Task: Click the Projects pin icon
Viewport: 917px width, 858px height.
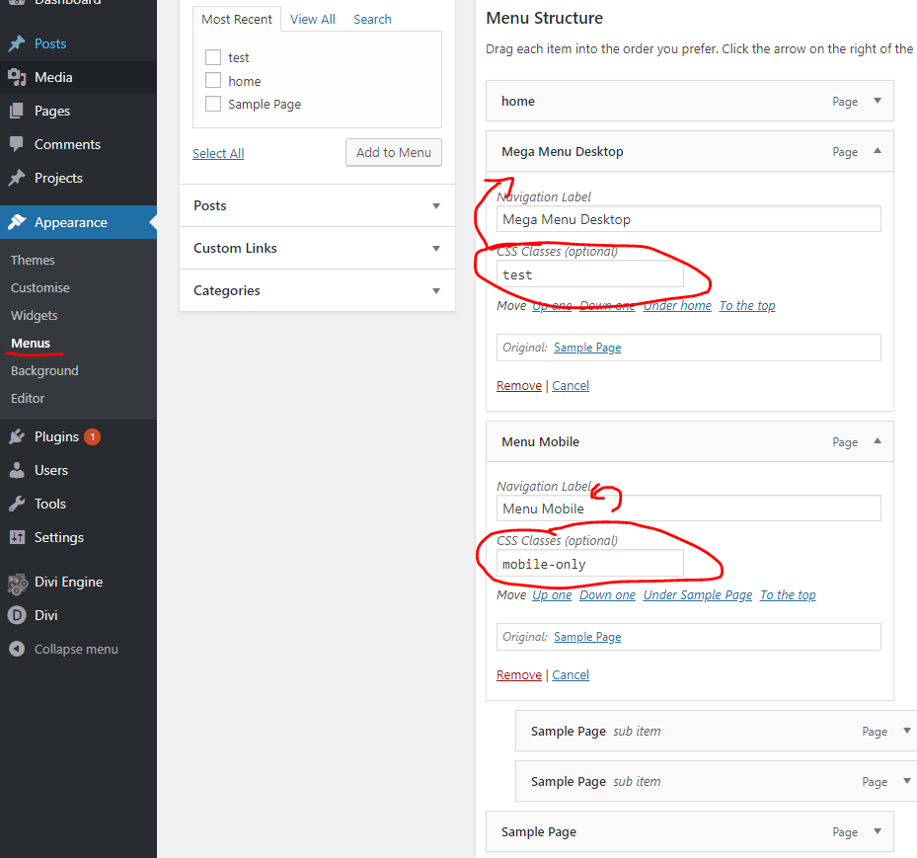Action: click(x=17, y=178)
